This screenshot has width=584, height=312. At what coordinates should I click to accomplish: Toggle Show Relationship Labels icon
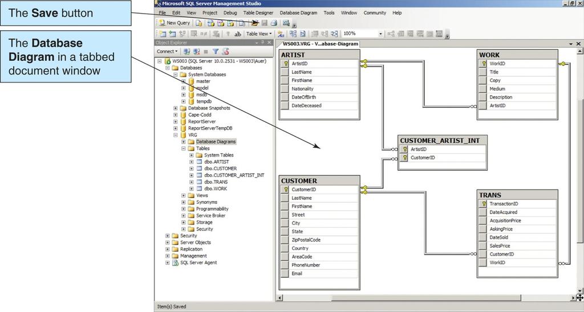click(x=281, y=34)
